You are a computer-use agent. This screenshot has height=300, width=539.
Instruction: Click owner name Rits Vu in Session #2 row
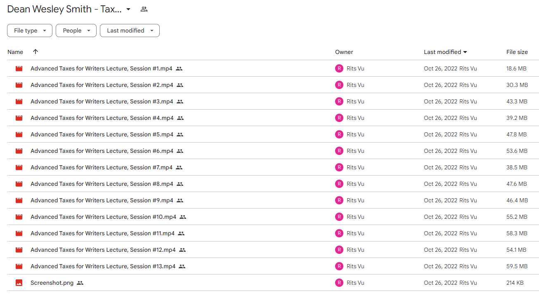click(355, 85)
